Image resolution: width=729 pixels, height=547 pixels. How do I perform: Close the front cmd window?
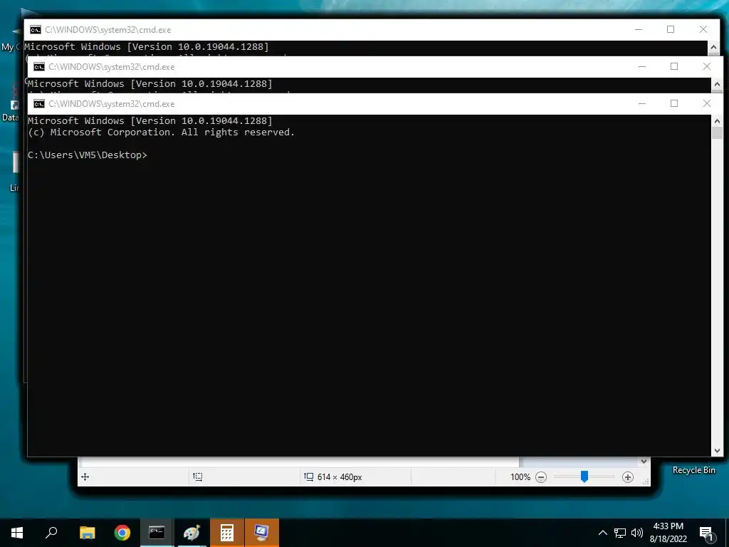point(707,104)
